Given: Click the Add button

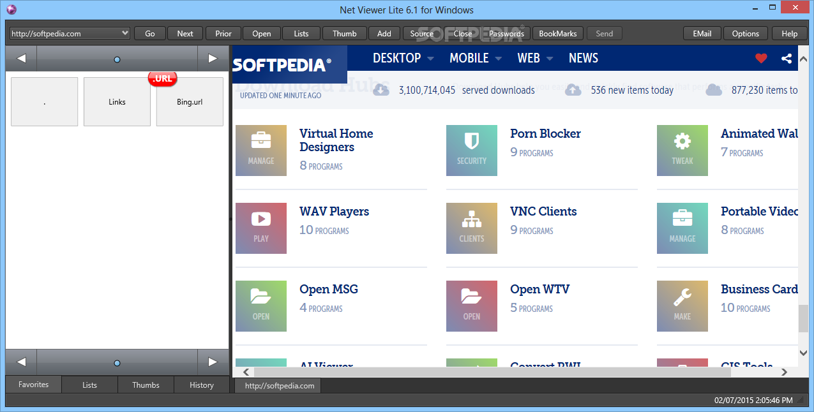Looking at the screenshot, I should click(x=384, y=33).
